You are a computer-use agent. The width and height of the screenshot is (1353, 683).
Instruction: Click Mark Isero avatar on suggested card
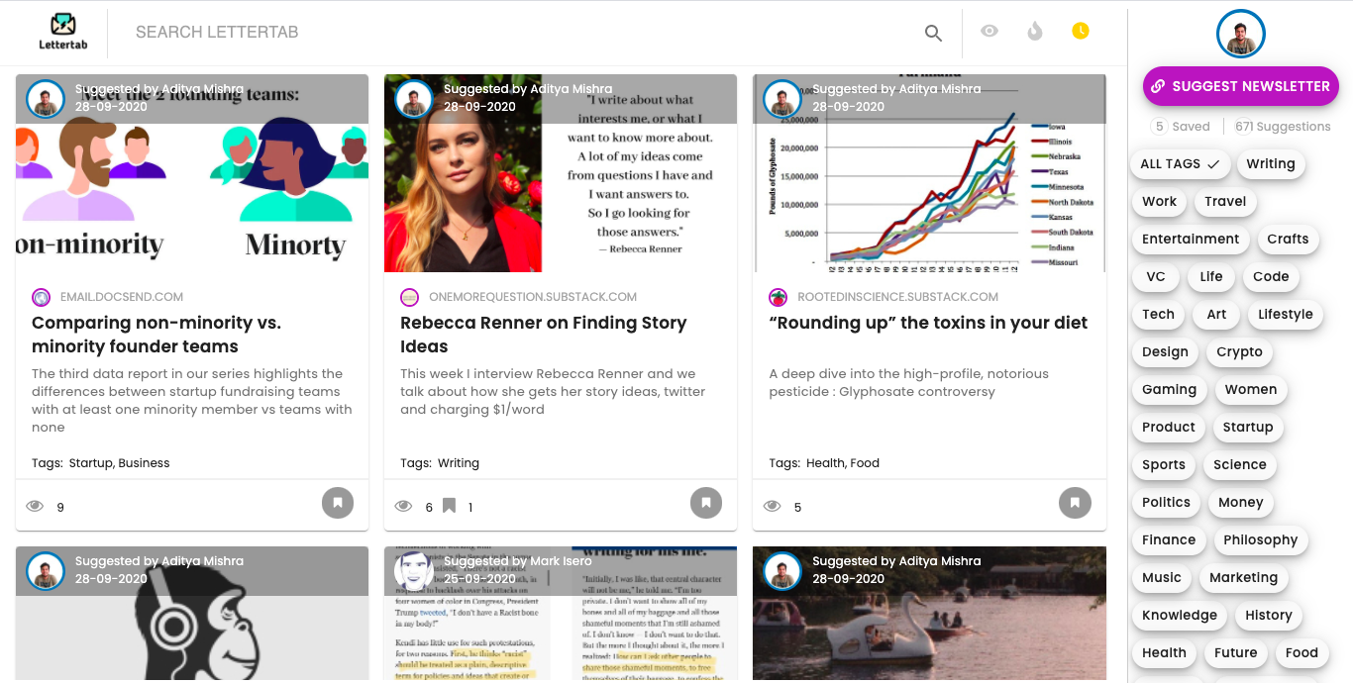coord(414,571)
